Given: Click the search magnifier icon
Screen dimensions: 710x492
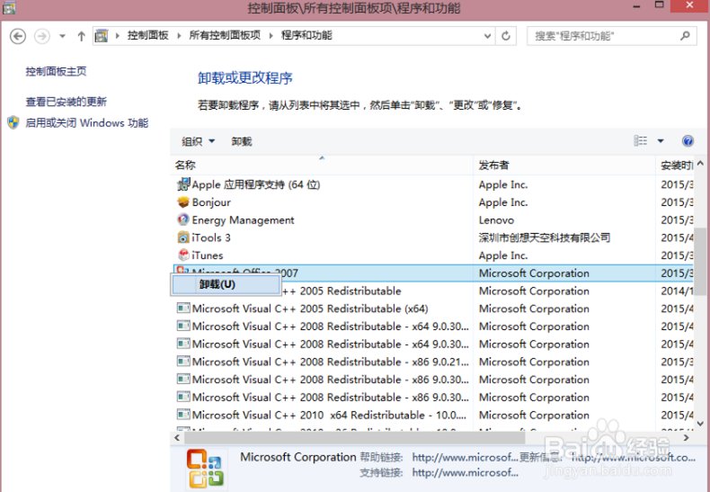Looking at the screenshot, I should [685, 35].
